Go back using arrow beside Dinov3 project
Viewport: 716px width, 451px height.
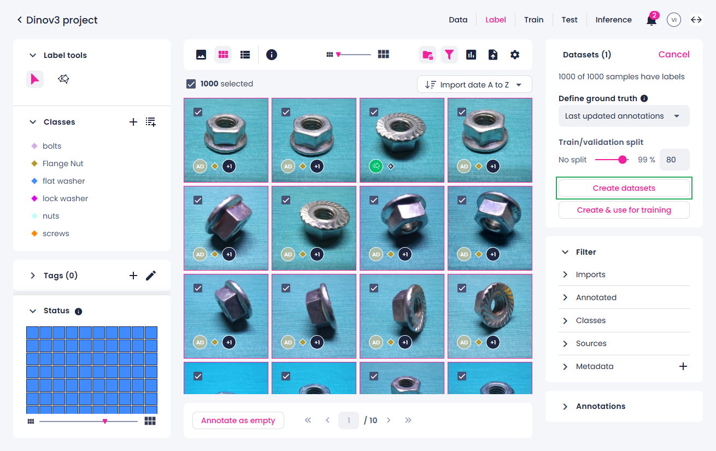20,20
